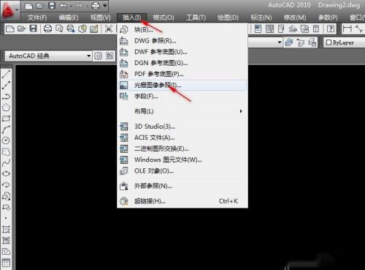Open the 插入(I) menu
Image resolution: width=365 pixels, height=270 pixels.
(x=131, y=18)
